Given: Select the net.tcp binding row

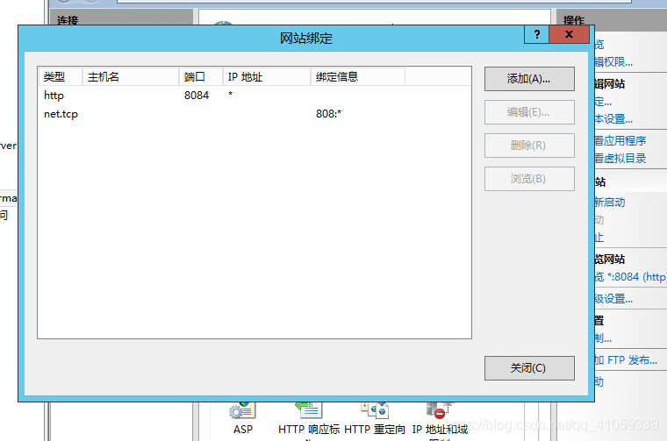Looking at the screenshot, I should click(x=255, y=114).
